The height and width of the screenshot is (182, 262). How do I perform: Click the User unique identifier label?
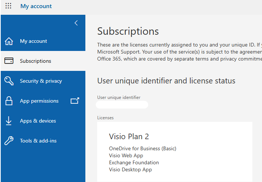pos(119,97)
